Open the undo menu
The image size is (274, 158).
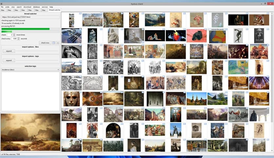[7, 7]
